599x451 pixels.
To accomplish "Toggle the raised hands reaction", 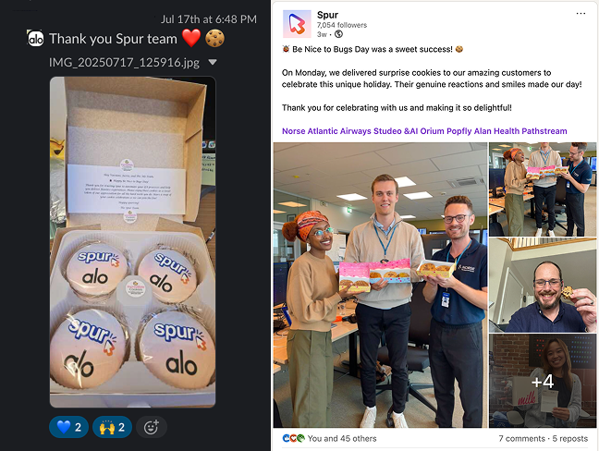I will [x=113, y=427].
